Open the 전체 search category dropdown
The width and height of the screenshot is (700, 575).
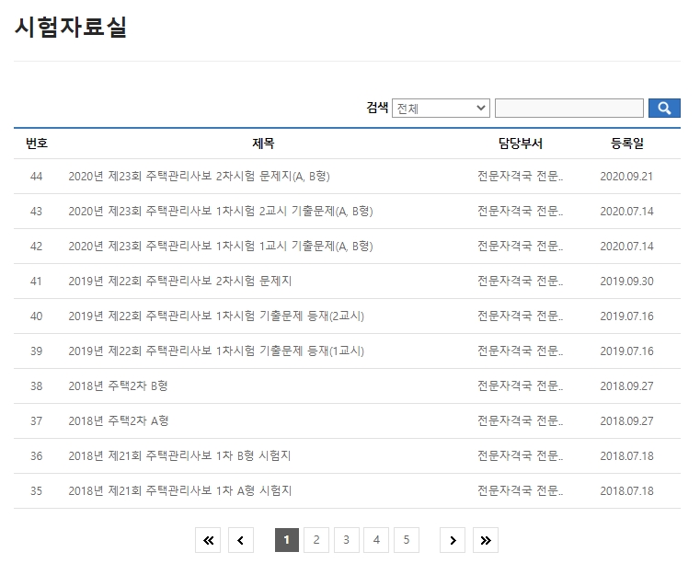tap(441, 108)
